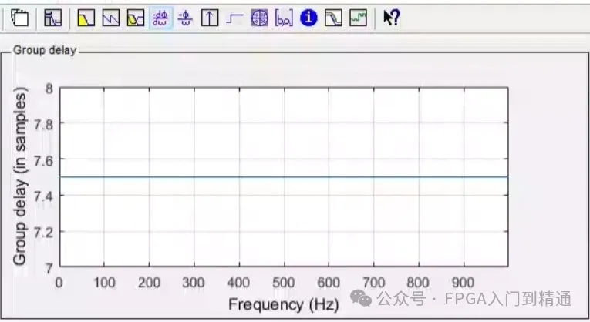
Task: Switch to Phase Delay plot
Action: click(185, 18)
